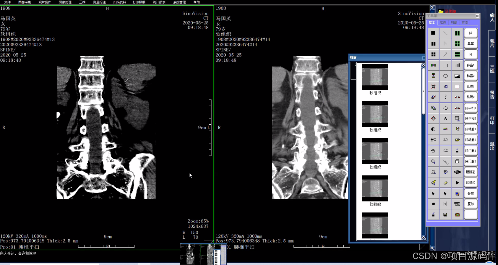Image resolution: width=498 pixels, height=265 pixels.
Task: Select the ellipse ROI tool
Action: (x=445, y=76)
